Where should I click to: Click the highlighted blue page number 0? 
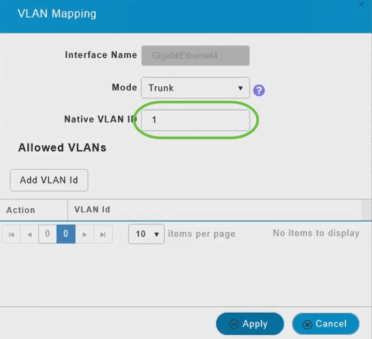click(x=66, y=234)
